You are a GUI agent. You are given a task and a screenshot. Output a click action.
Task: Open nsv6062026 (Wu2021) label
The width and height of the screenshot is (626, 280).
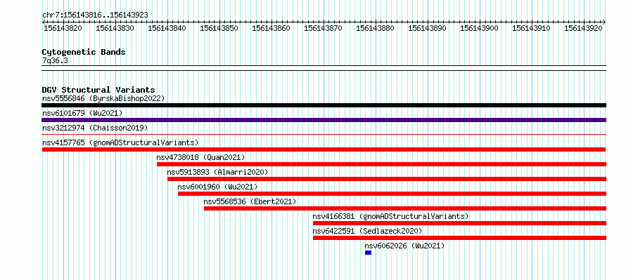coord(404,246)
